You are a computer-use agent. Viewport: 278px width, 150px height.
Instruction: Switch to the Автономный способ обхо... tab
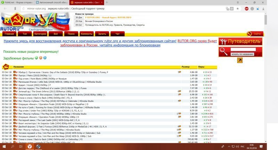tap(51, 2)
